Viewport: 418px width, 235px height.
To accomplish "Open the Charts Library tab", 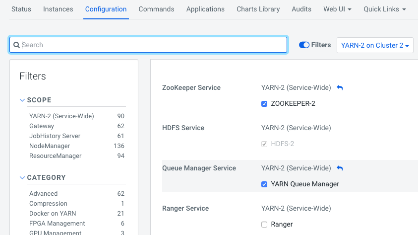I will click(x=258, y=9).
